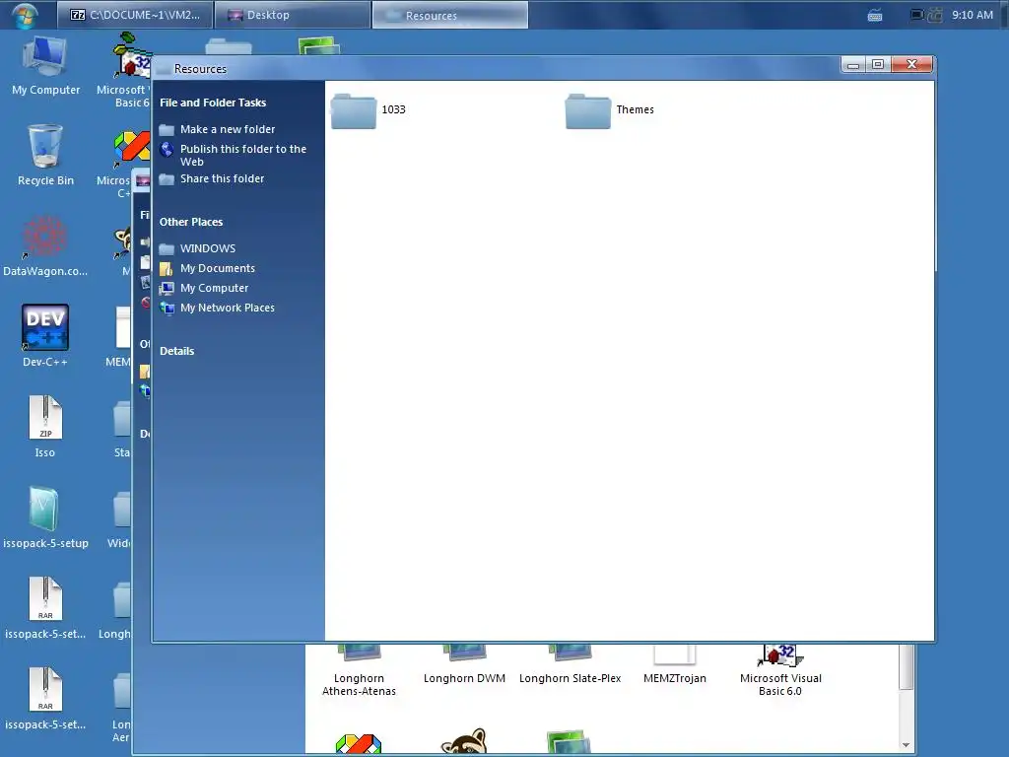Close the Resources window

[911, 64]
